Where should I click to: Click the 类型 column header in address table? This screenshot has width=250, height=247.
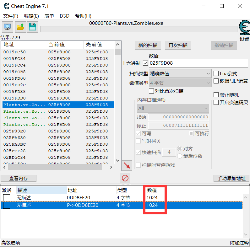point(122,190)
